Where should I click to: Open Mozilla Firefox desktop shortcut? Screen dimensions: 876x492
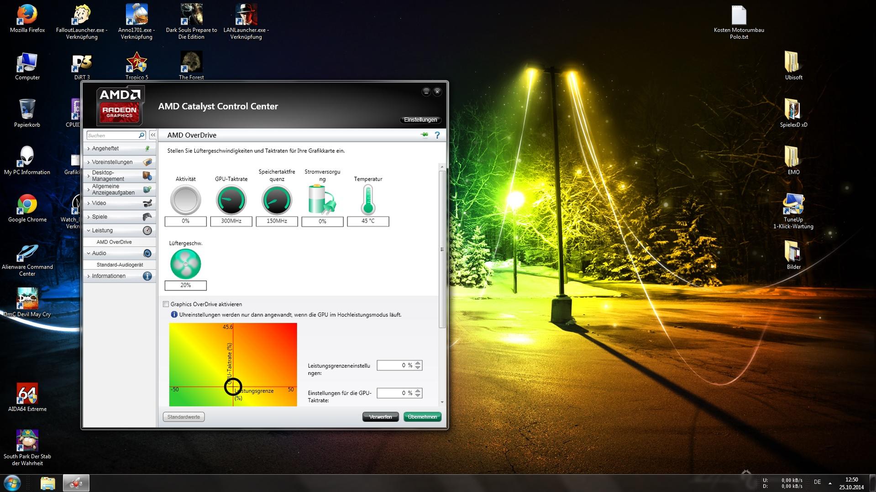pos(27,18)
